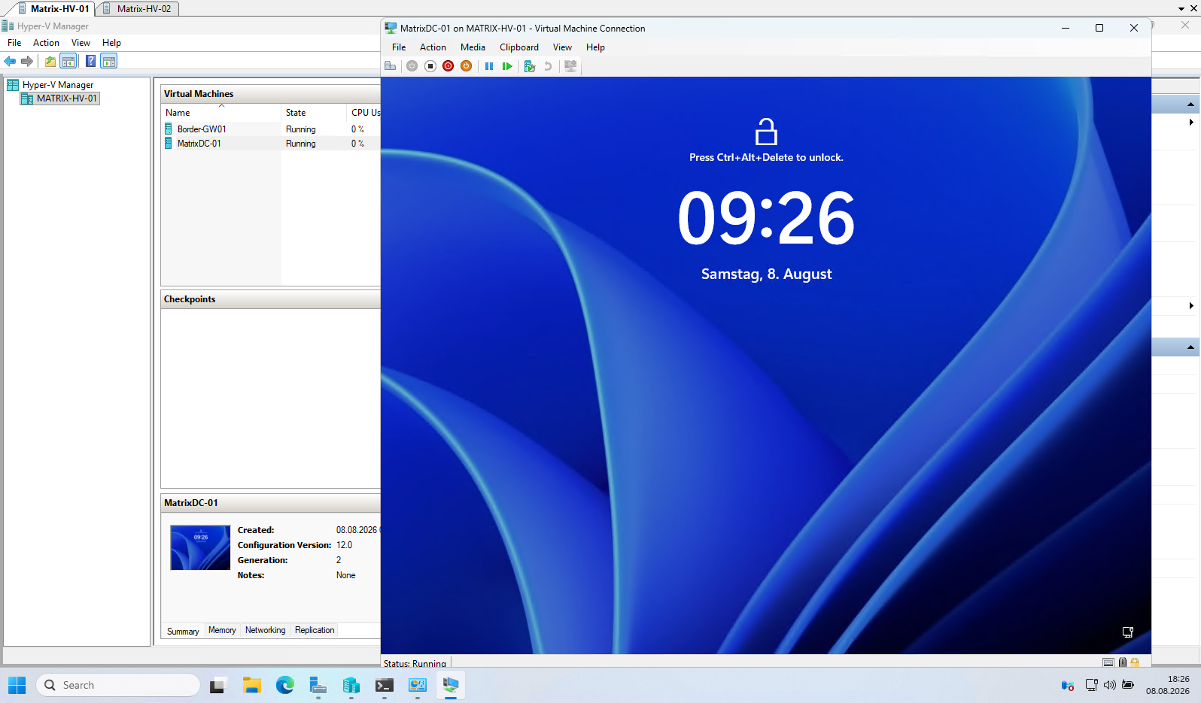Toggle the Action pane icon
Image resolution: width=1201 pixels, height=703 pixels.
108,61
